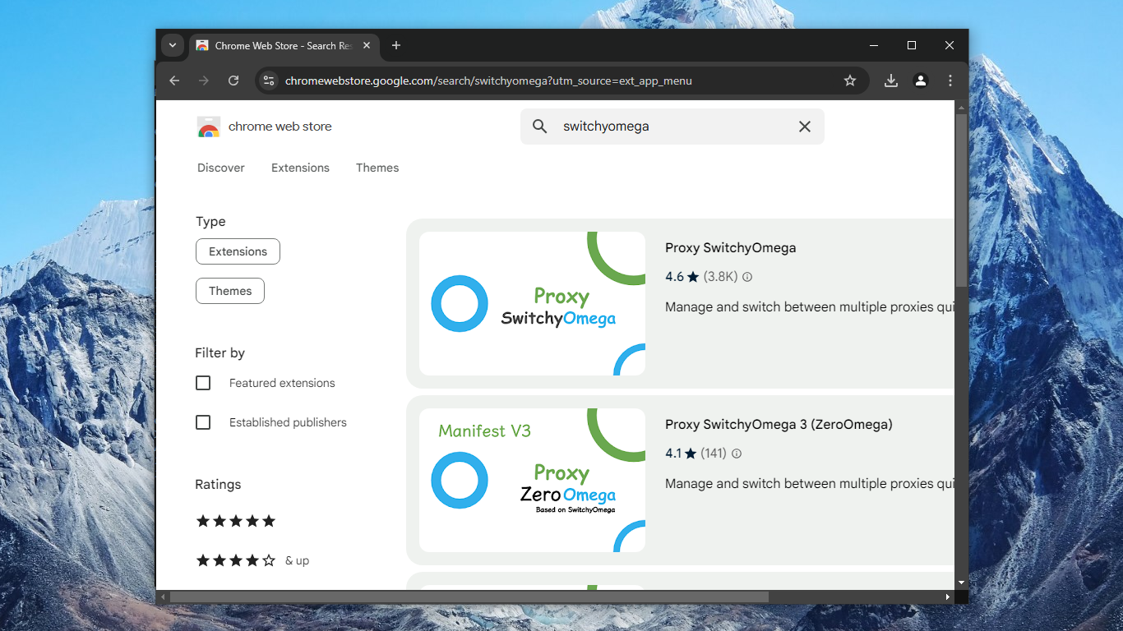Click the chrome web store title text
The image size is (1123, 631).
point(280,127)
